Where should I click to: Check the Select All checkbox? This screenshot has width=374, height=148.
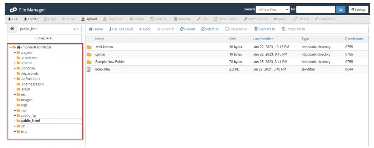tap(203, 29)
